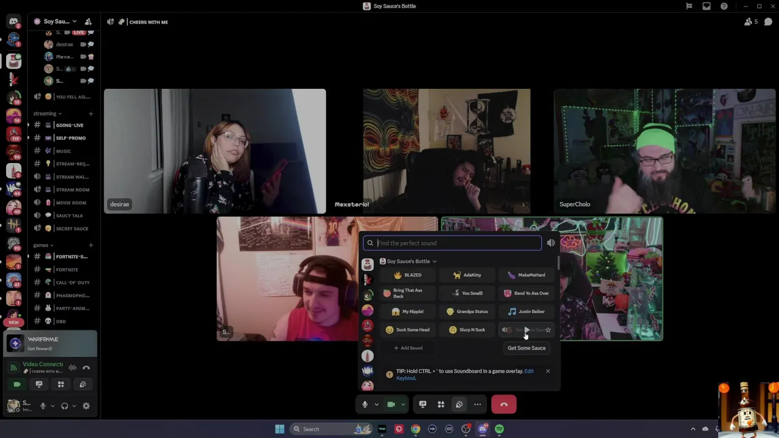Start an activity from call bar
The image size is (779, 438).
tap(441, 405)
